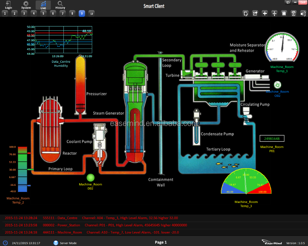Select the move arrows tool
The width and height of the screenshot is (308, 246).
274,13
